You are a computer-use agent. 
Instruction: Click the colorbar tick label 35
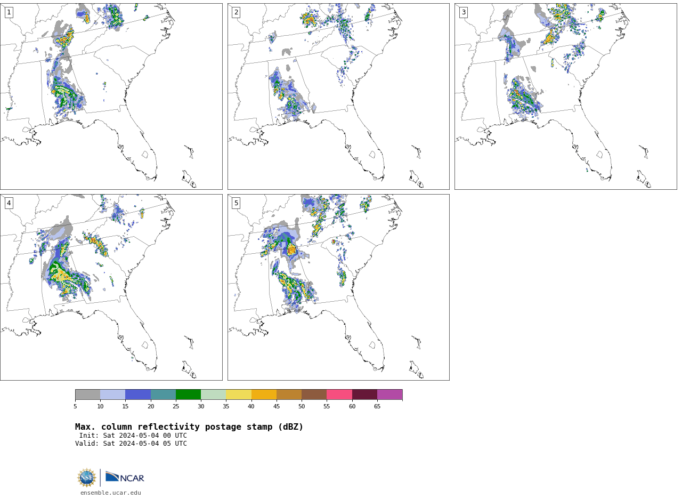tap(226, 407)
